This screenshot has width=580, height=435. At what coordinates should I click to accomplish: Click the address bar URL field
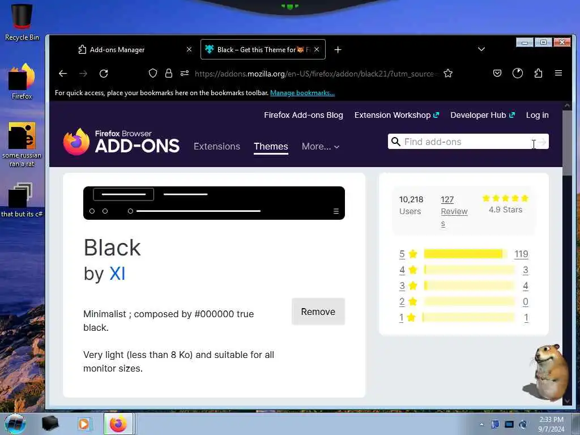[x=316, y=74]
